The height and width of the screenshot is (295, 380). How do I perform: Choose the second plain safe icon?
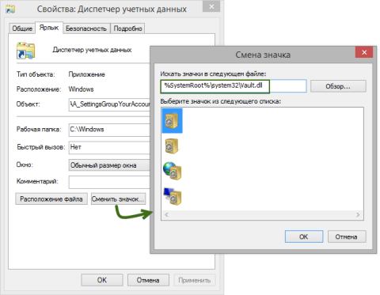click(172, 146)
